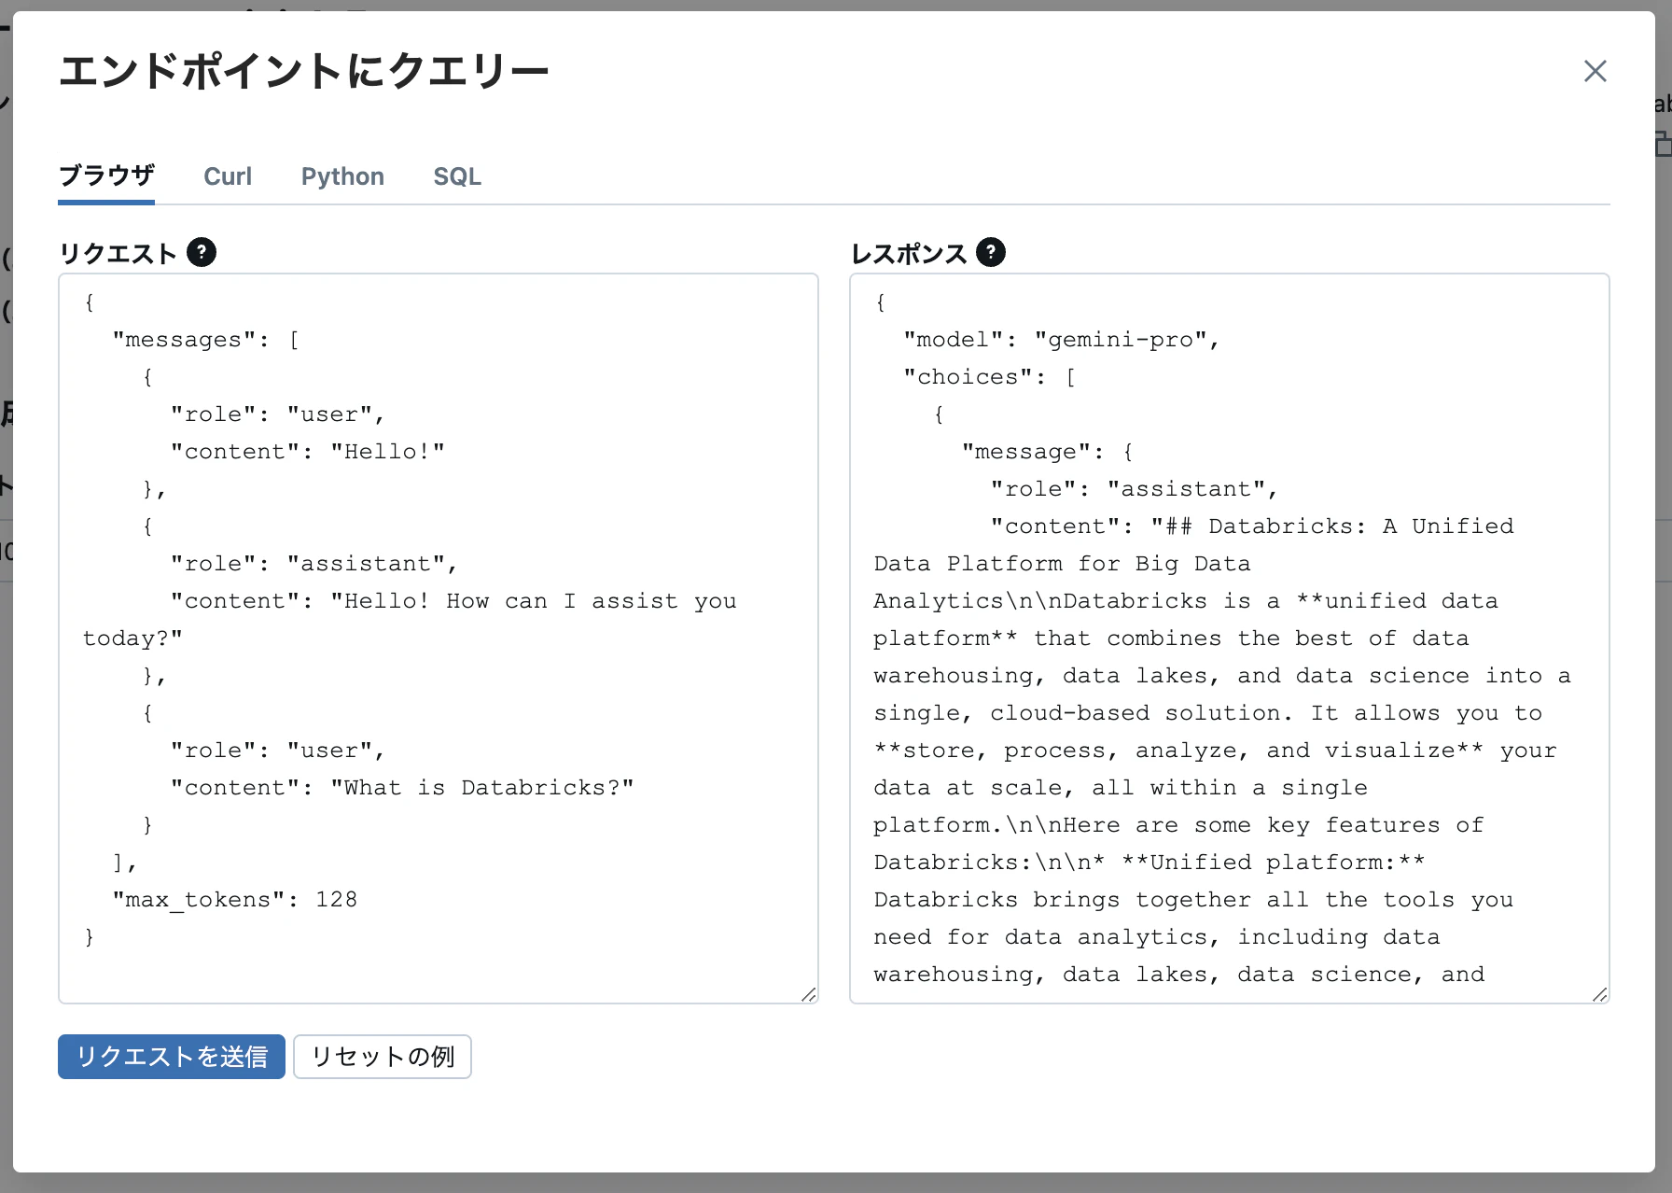Image resolution: width=1672 pixels, height=1193 pixels.
Task: Open the リクエスト help tooltip icon
Action: tap(202, 252)
